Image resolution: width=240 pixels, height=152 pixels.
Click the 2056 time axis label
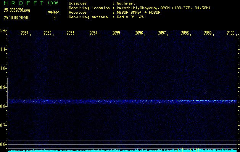pos(139,33)
